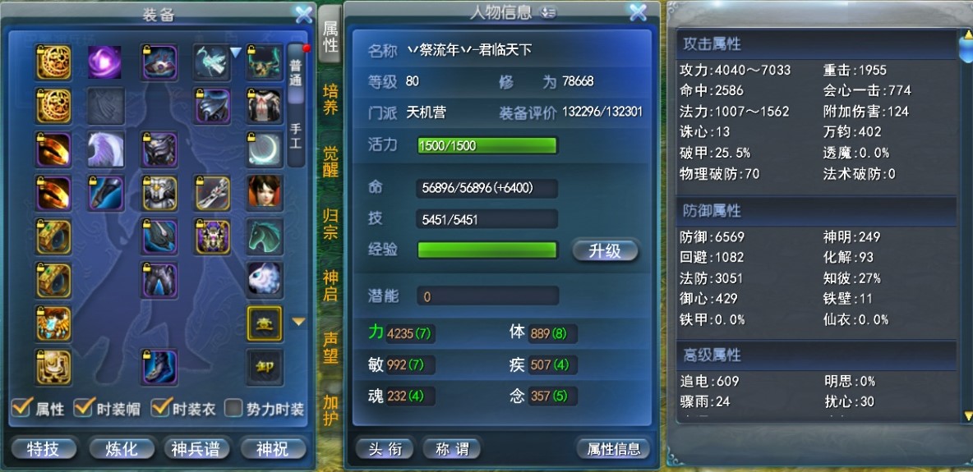Image resolution: width=973 pixels, height=472 pixels.
Task: Click the 升级 level-up button
Action: point(604,250)
